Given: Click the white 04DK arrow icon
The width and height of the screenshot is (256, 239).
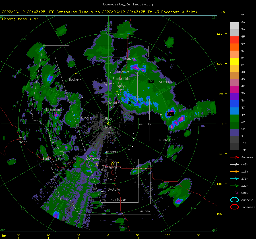Looking at the screenshot, I should point(234,164).
